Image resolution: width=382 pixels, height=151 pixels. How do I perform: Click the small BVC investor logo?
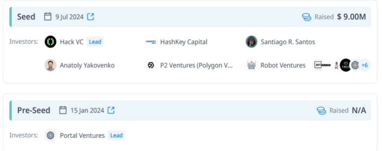pos(337,65)
